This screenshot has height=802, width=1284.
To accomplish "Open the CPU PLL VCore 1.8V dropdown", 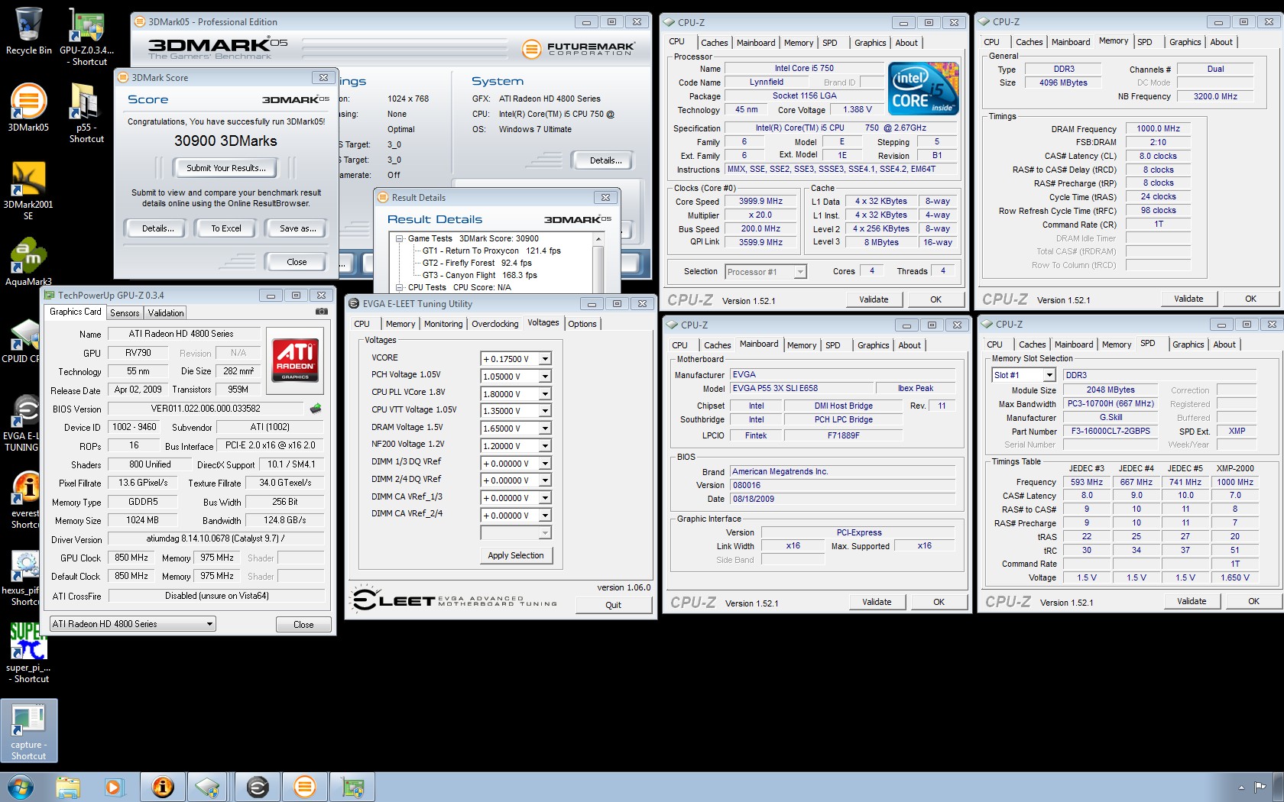I will [x=545, y=394].
